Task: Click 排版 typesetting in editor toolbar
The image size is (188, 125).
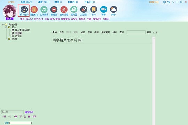Action: point(96,32)
